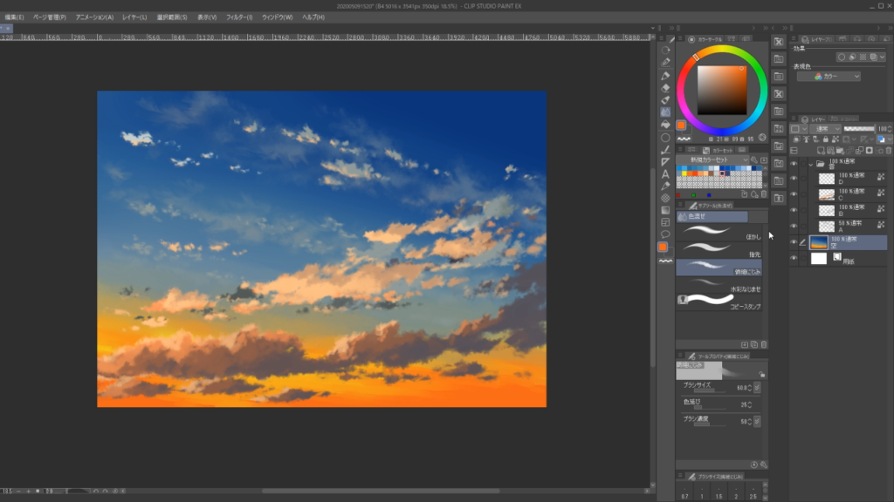The image size is (894, 502).
Task: Select the Gradient tool
Action: (x=665, y=210)
